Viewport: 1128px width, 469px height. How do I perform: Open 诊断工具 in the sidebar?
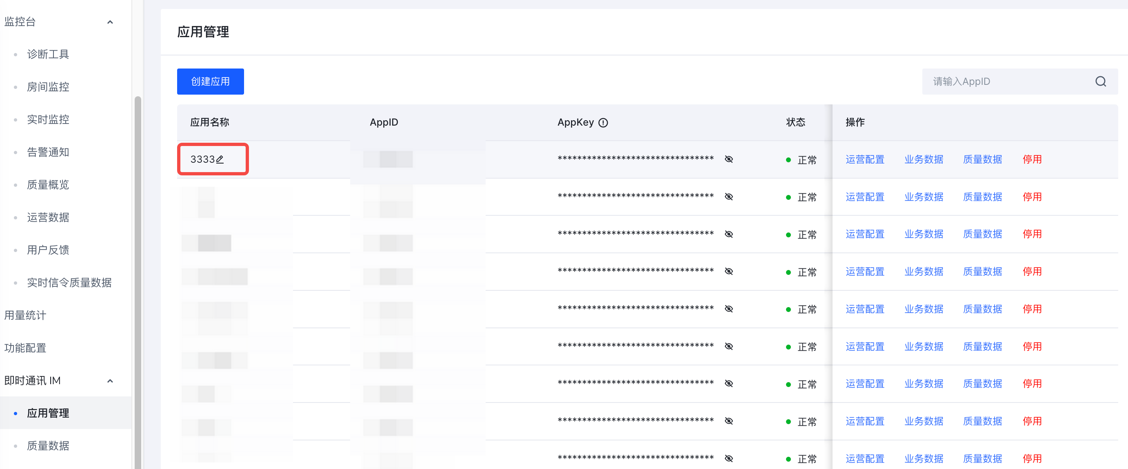pyautogui.click(x=48, y=54)
